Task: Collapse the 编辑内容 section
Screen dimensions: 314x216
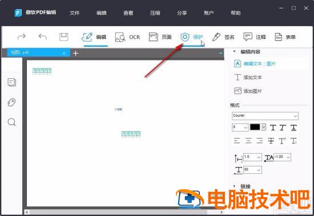Action: tap(234, 52)
